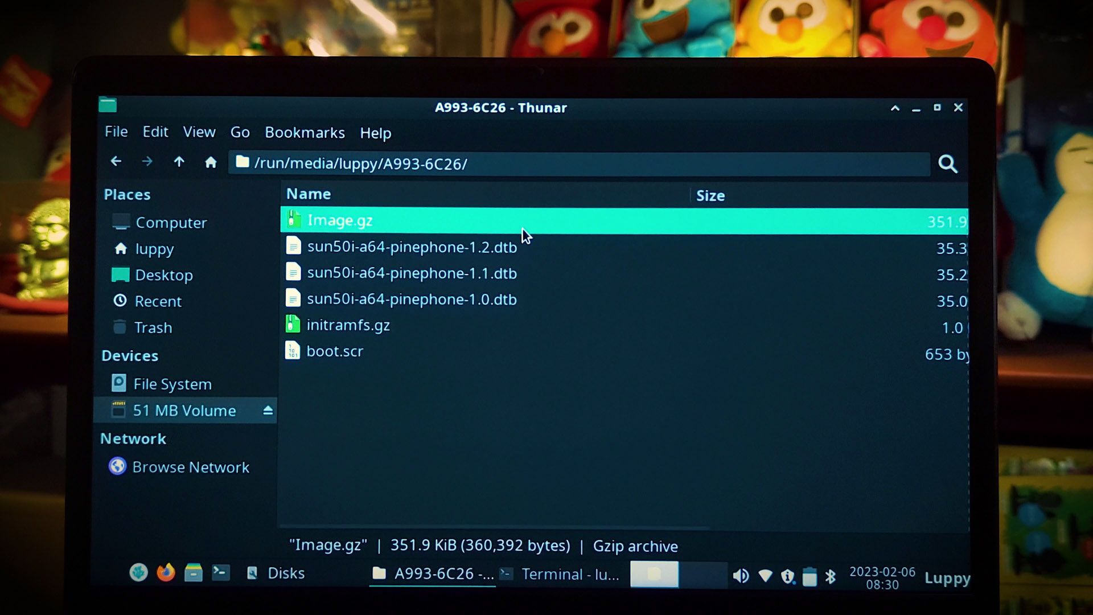
Task: Expand the Network section
Action: 133,438
